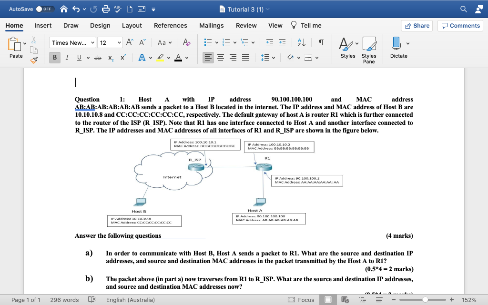The height and width of the screenshot is (305, 488).
Task: Click the Home icon in title bar
Action: tap(64, 9)
